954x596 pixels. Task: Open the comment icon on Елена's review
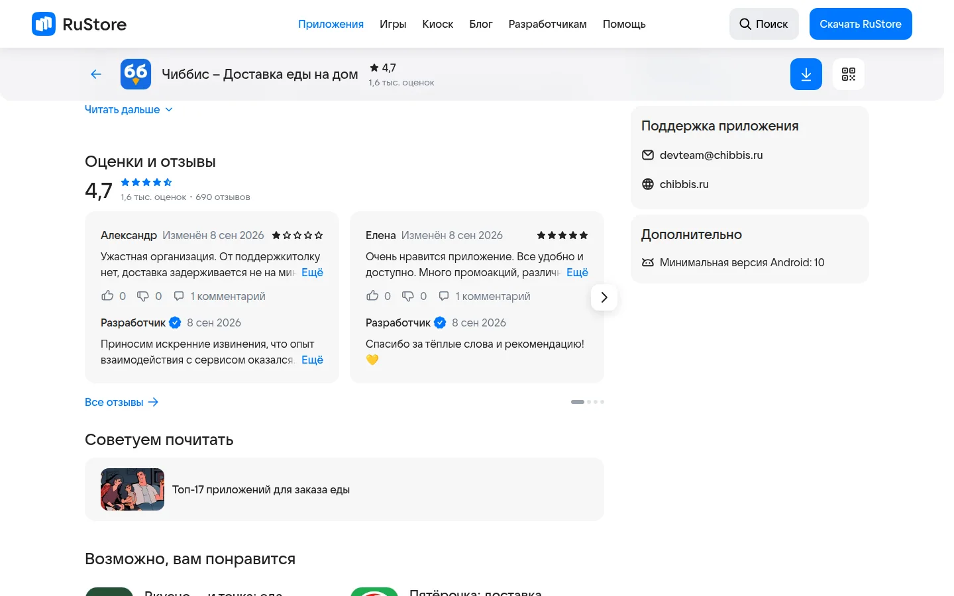tap(444, 296)
